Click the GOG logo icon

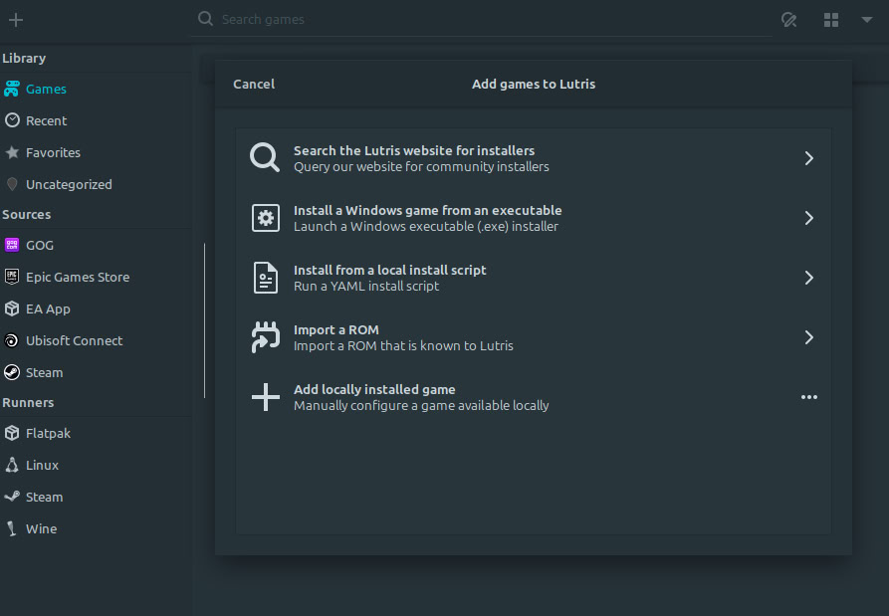click(x=12, y=245)
